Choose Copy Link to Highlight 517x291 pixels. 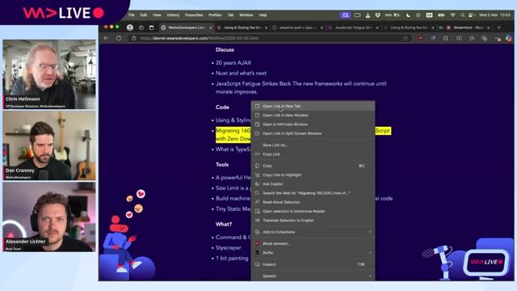point(313,175)
